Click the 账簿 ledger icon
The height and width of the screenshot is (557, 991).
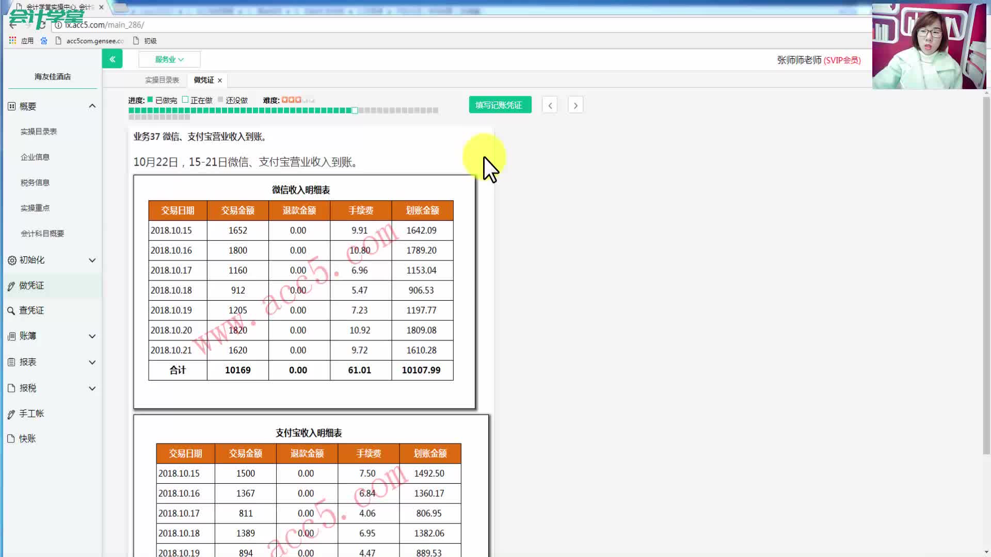[12, 336]
